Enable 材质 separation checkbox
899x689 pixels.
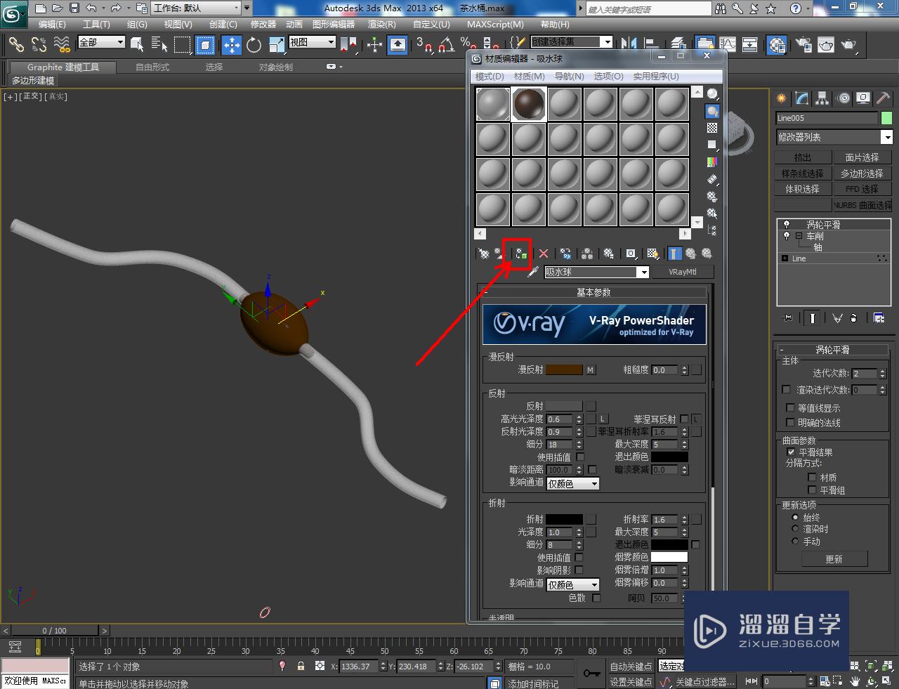pos(813,478)
